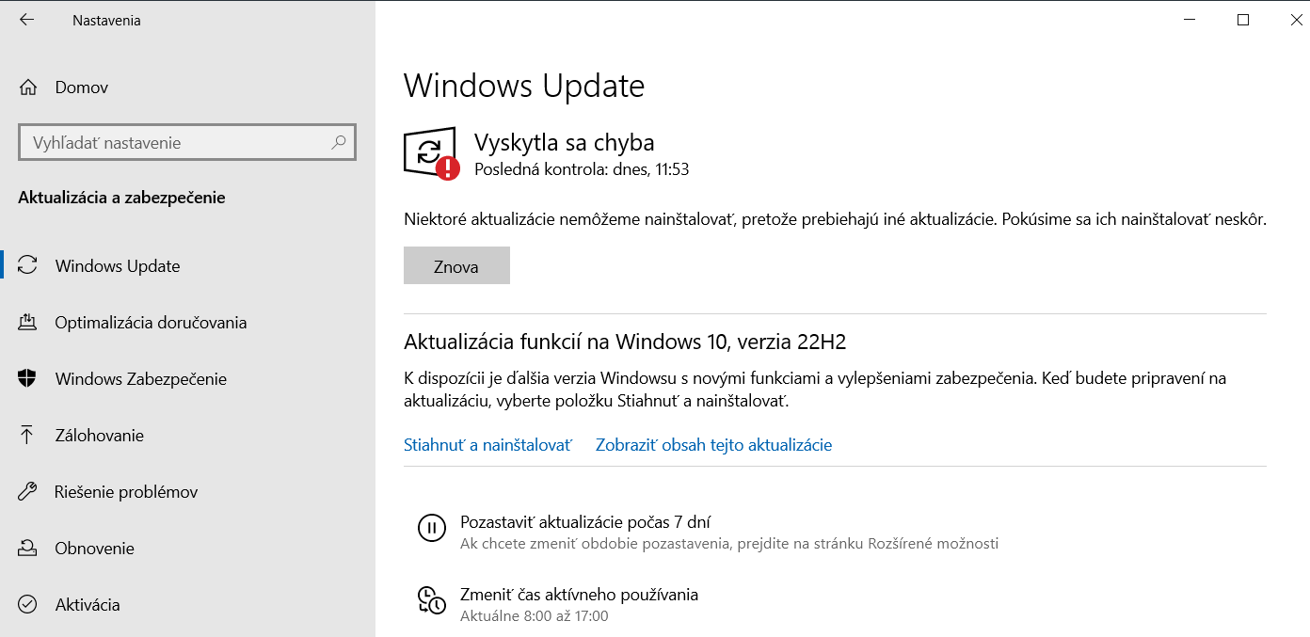This screenshot has height=637, width=1310.
Task: Click the pause icon for updates
Action: (x=431, y=529)
